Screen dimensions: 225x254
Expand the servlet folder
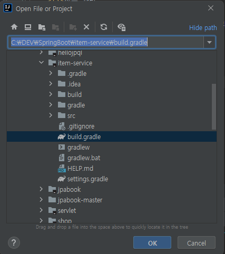[x=41, y=210]
